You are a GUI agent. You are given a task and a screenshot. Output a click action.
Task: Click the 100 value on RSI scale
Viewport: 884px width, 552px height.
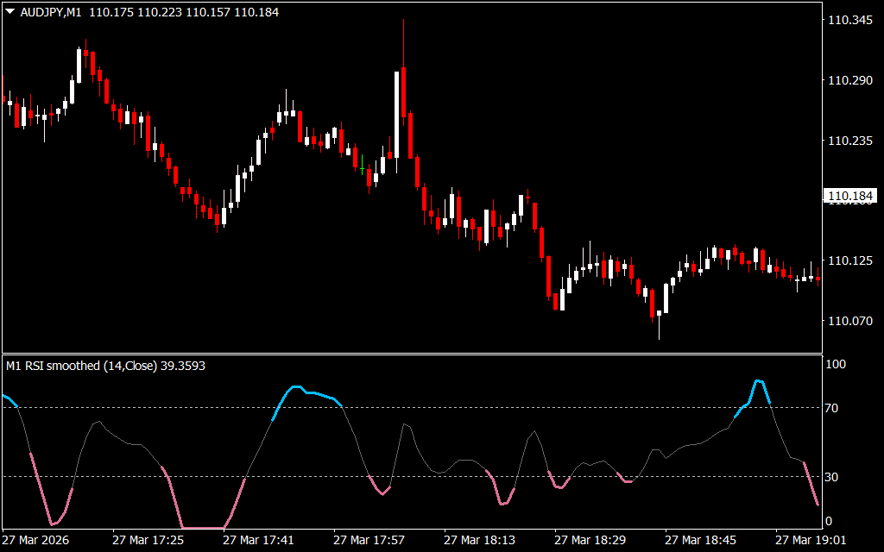point(837,365)
